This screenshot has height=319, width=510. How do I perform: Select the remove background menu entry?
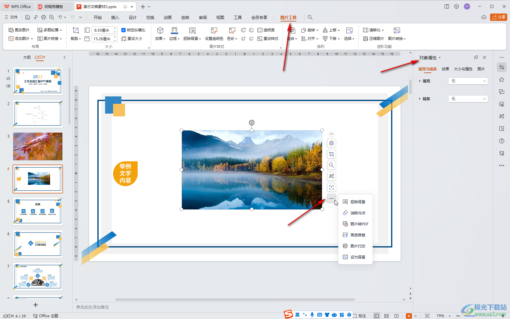click(355, 202)
